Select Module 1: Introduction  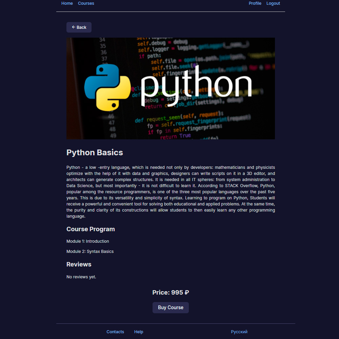(x=87, y=241)
